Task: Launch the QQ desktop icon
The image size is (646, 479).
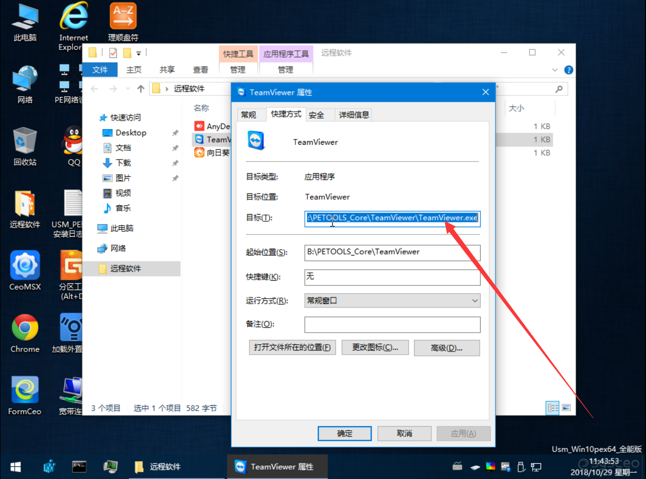Action: coord(73,147)
